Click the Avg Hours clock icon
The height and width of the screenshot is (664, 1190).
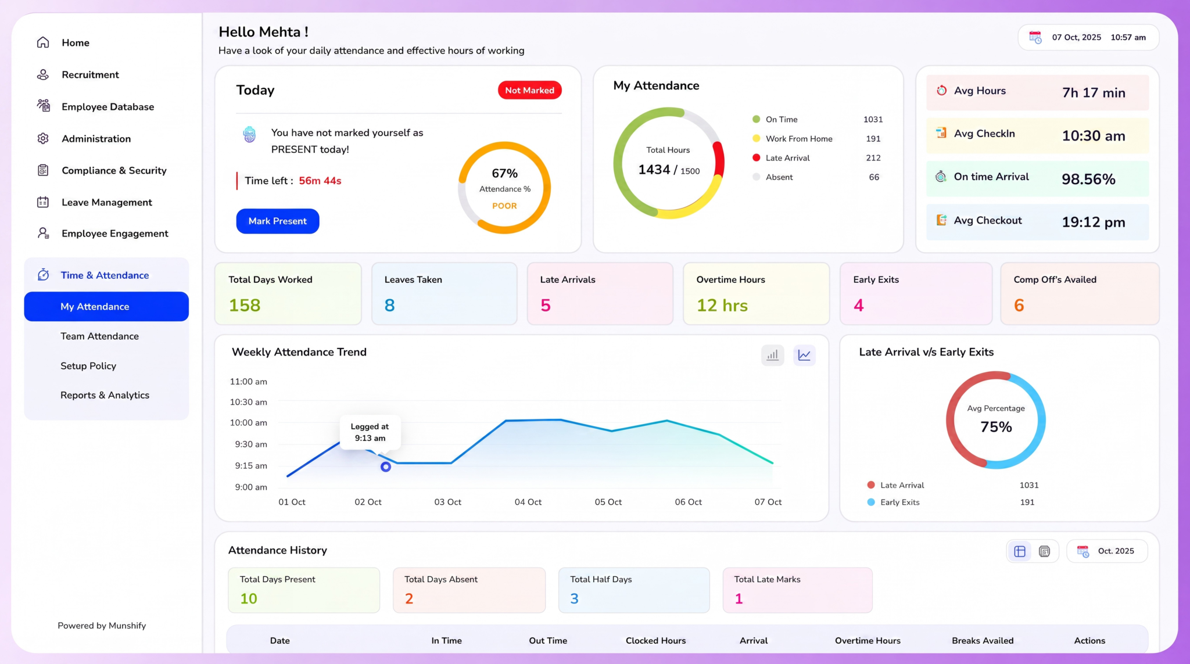[941, 91]
